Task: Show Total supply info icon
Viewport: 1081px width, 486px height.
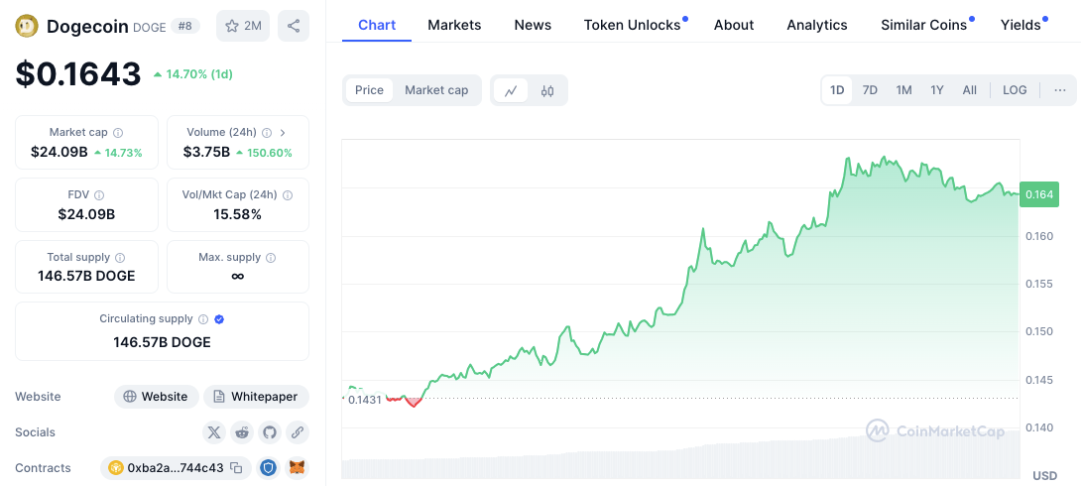Action: [x=120, y=258]
